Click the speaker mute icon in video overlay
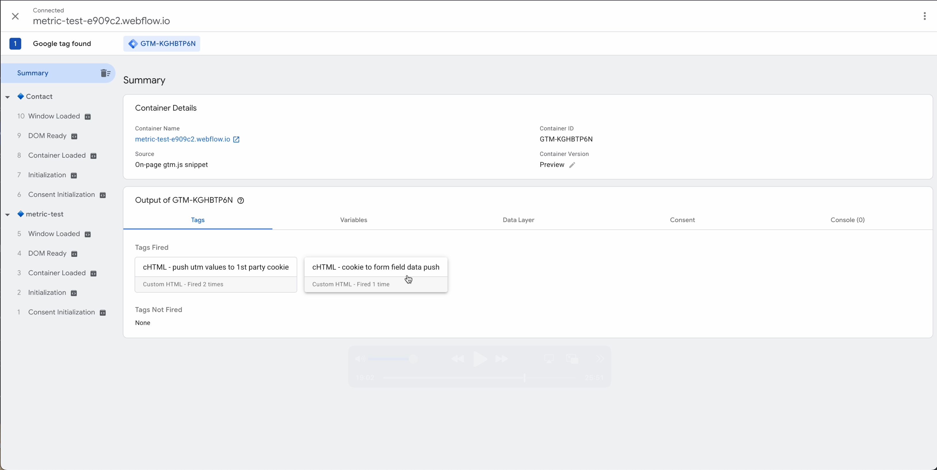Image resolution: width=937 pixels, height=470 pixels. click(x=360, y=359)
